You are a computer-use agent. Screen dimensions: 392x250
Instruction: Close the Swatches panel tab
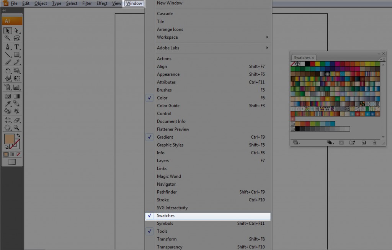tap(313, 58)
